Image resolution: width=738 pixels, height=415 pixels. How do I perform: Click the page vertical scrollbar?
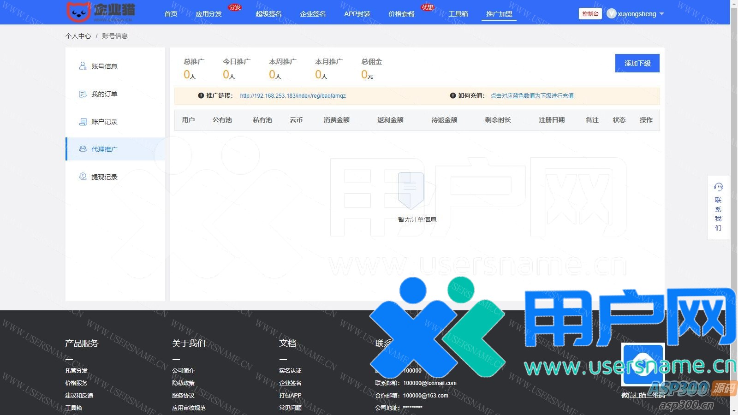734,138
